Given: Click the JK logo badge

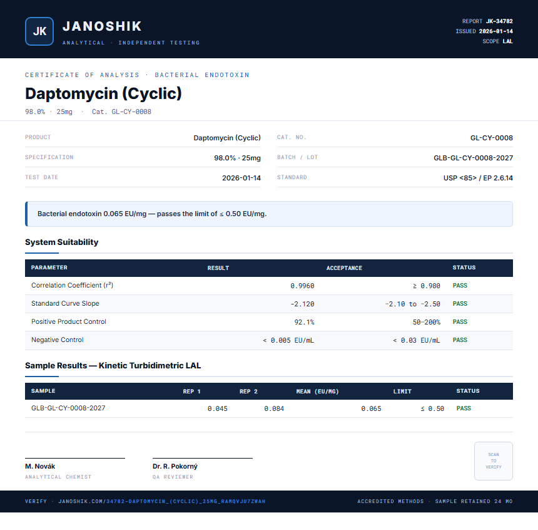Looking at the screenshot, I should 39,31.
